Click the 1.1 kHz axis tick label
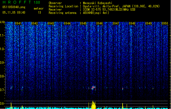The width and height of the screenshot is (171, 109). 2,35
